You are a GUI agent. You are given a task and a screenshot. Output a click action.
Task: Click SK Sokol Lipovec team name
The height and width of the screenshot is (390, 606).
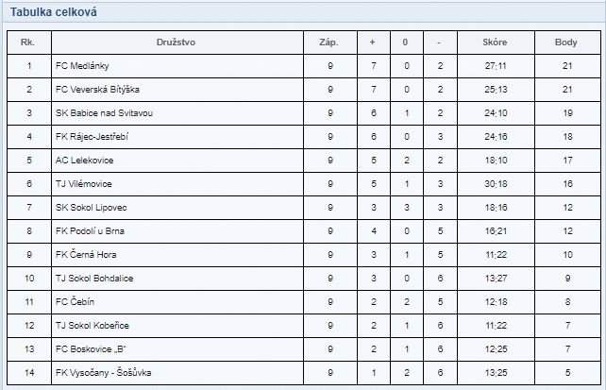pos(91,207)
